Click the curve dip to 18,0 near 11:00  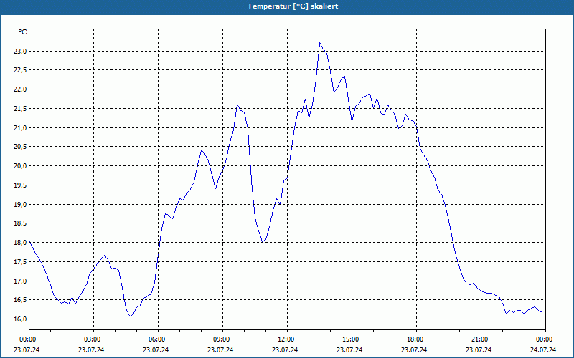pyautogui.click(x=263, y=241)
